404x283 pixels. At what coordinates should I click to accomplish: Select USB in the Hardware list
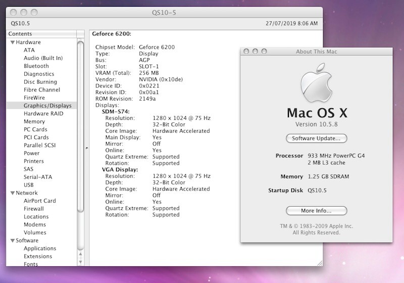[x=29, y=185]
